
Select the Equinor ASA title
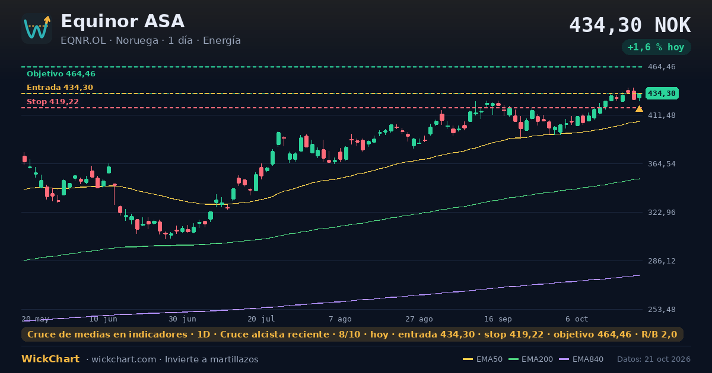point(123,21)
